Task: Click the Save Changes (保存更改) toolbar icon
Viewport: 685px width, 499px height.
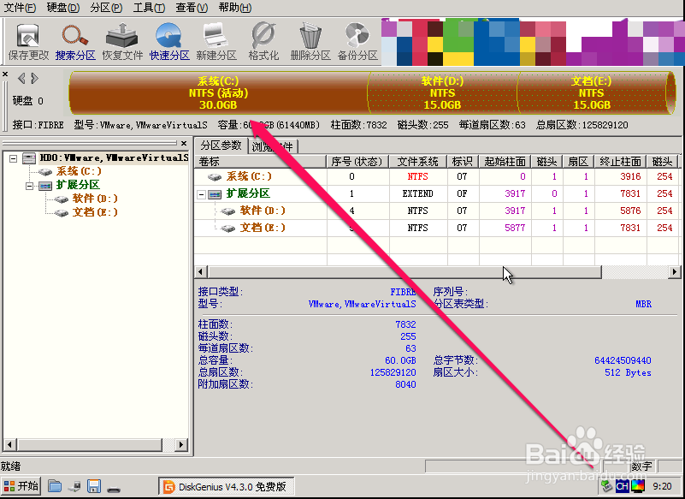Action: (28, 42)
